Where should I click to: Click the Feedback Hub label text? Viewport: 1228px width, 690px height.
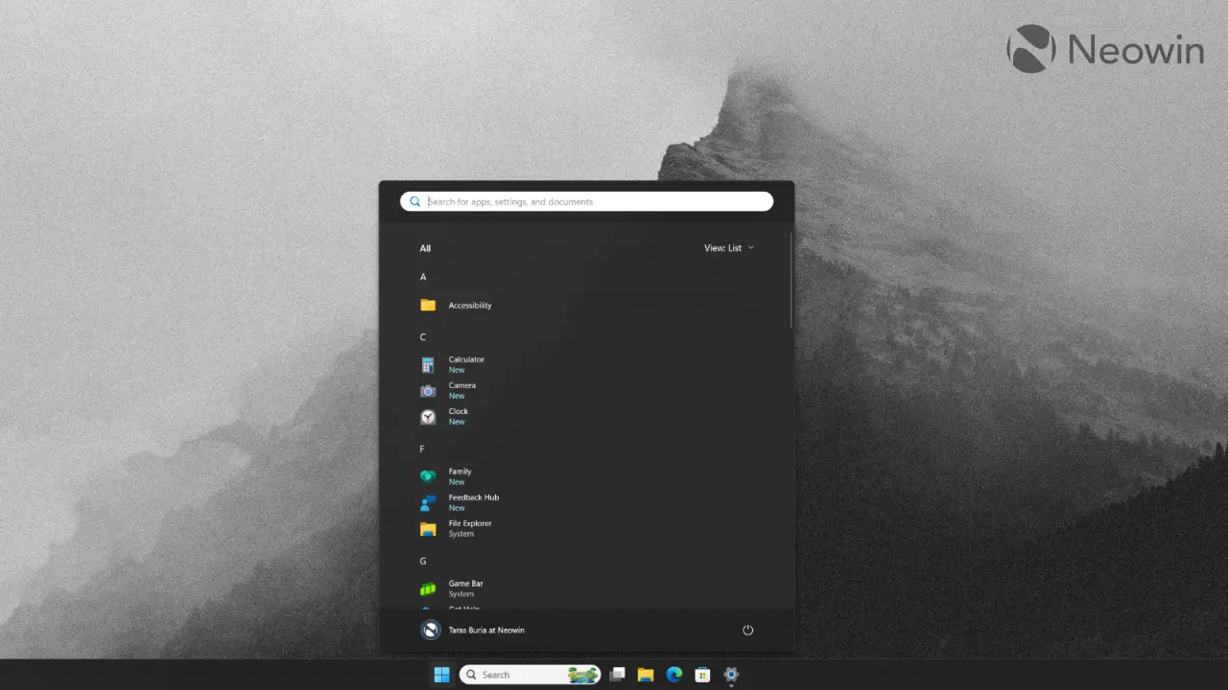474,497
